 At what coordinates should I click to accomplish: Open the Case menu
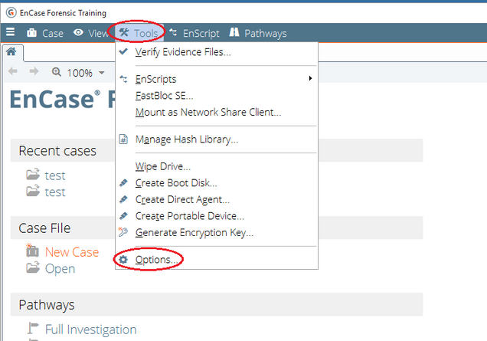coord(45,33)
